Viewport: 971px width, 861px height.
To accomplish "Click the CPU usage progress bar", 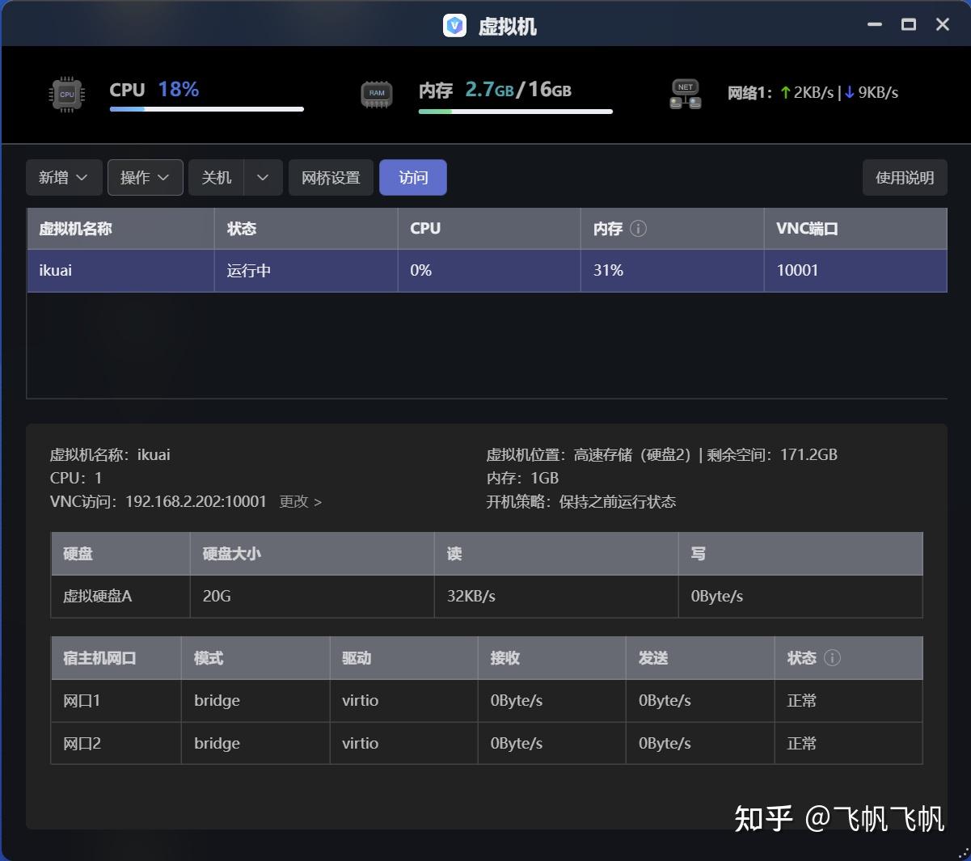I will tap(206, 108).
